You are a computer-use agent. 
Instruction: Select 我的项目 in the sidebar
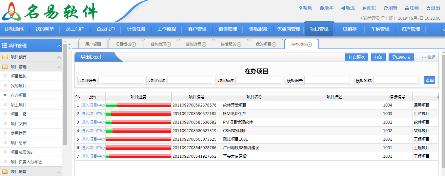click(x=19, y=86)
